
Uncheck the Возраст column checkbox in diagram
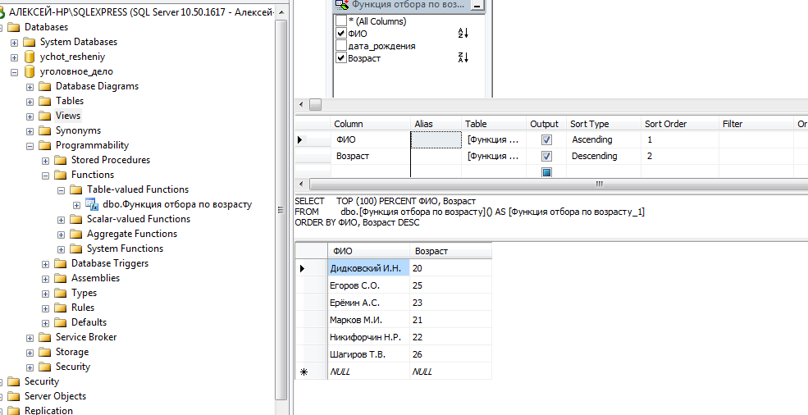pyautogui.click(x=341, y=58)
